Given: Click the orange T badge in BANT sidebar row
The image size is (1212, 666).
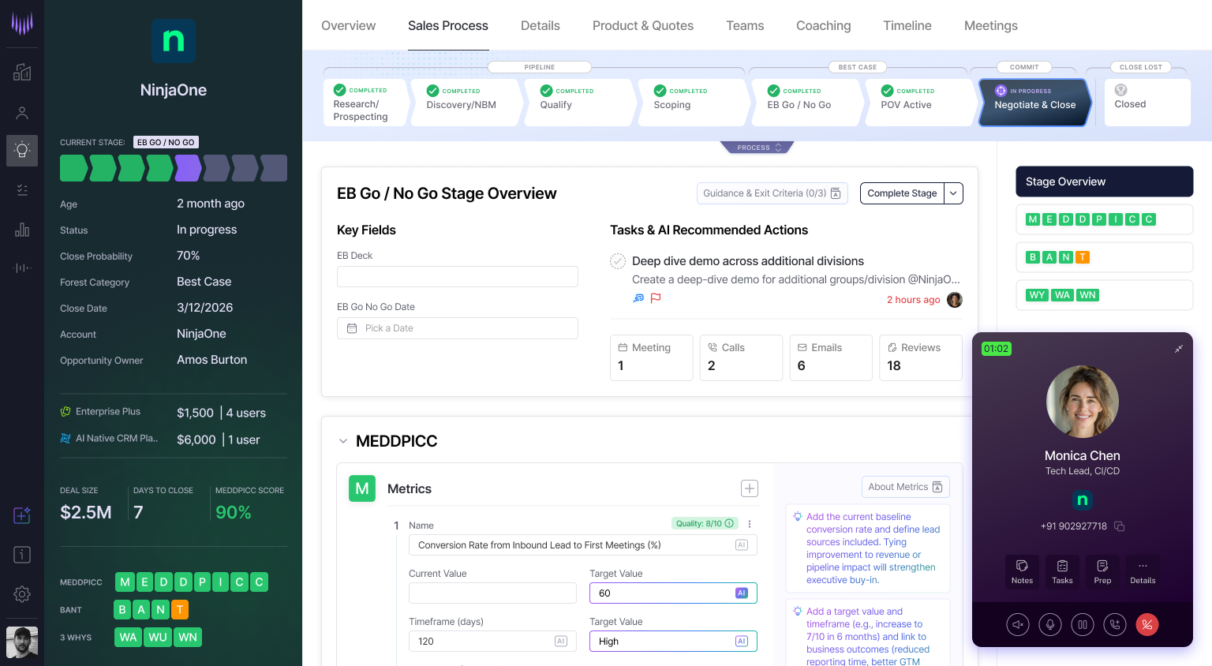Looking at the screenshot, I should (x=180, y=610).
